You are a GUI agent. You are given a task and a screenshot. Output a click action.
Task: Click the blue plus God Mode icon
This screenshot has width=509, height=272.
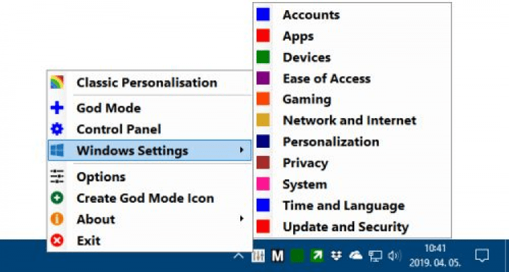(x=57, y=108)
